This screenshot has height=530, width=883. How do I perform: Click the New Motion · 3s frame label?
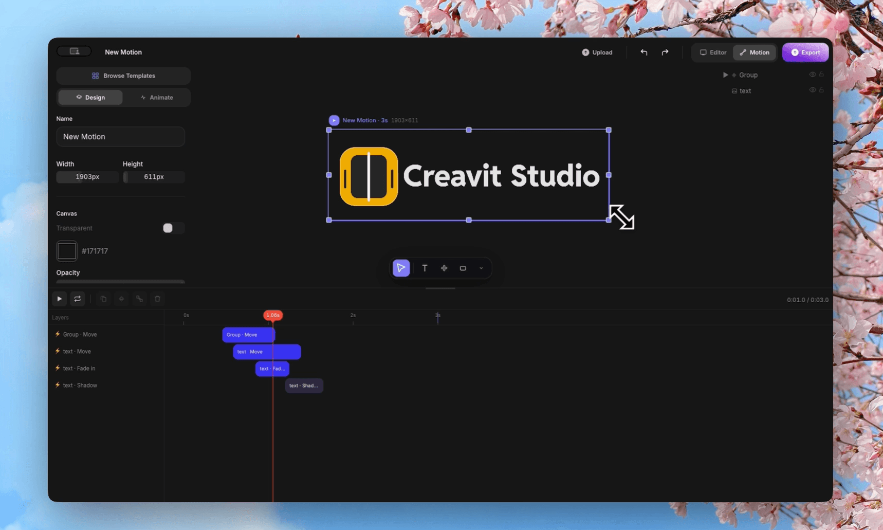(x=365, y=120)
